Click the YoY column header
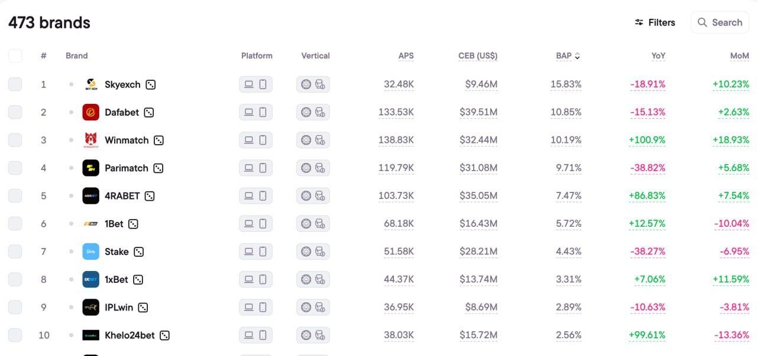Image resolution: width=757 pixels, height=356 pixels. pos(658,56)
